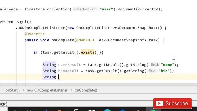Click the "bio" string literal
The height and width of the screenshot is (111, 197).
164,71
